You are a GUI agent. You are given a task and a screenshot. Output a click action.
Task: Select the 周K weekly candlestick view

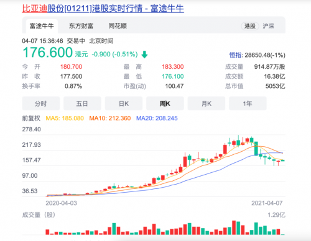[165, 103]
